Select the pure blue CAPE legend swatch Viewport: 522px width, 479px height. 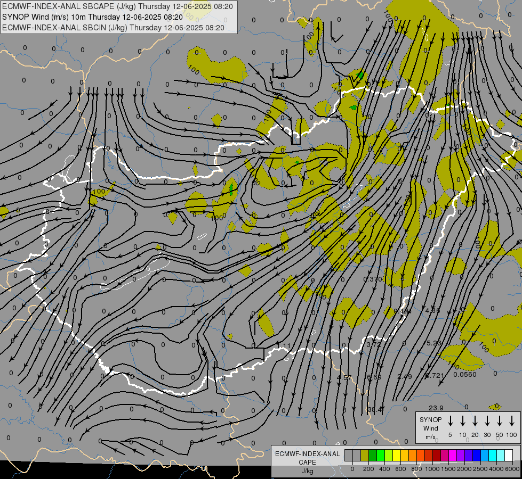(477, 455)
